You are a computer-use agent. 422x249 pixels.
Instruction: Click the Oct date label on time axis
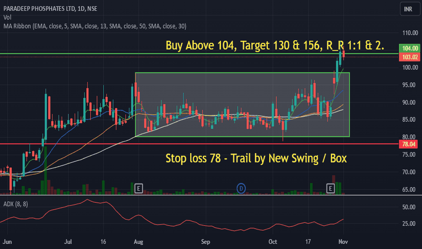click(x=273, y=242)
